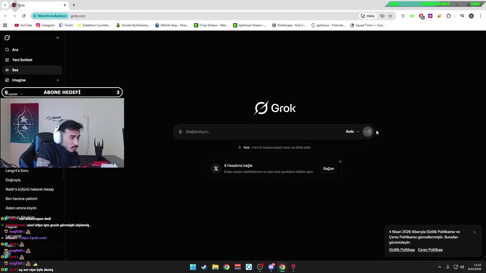This screenshot has height=273, width=486.
Task: Open the Gizlilik Politikası link
Action: tap(402, 250)
